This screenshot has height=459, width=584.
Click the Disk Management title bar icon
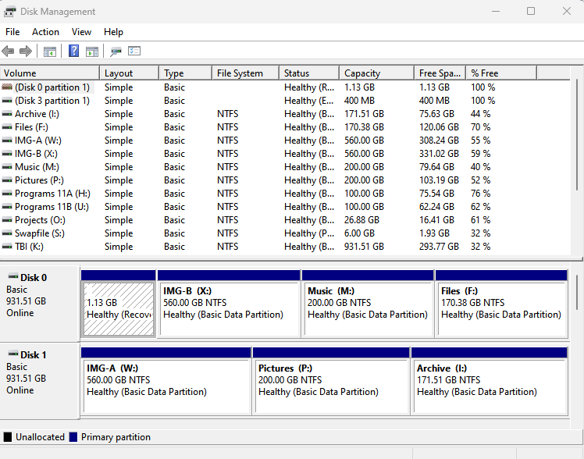pos(10,12)
